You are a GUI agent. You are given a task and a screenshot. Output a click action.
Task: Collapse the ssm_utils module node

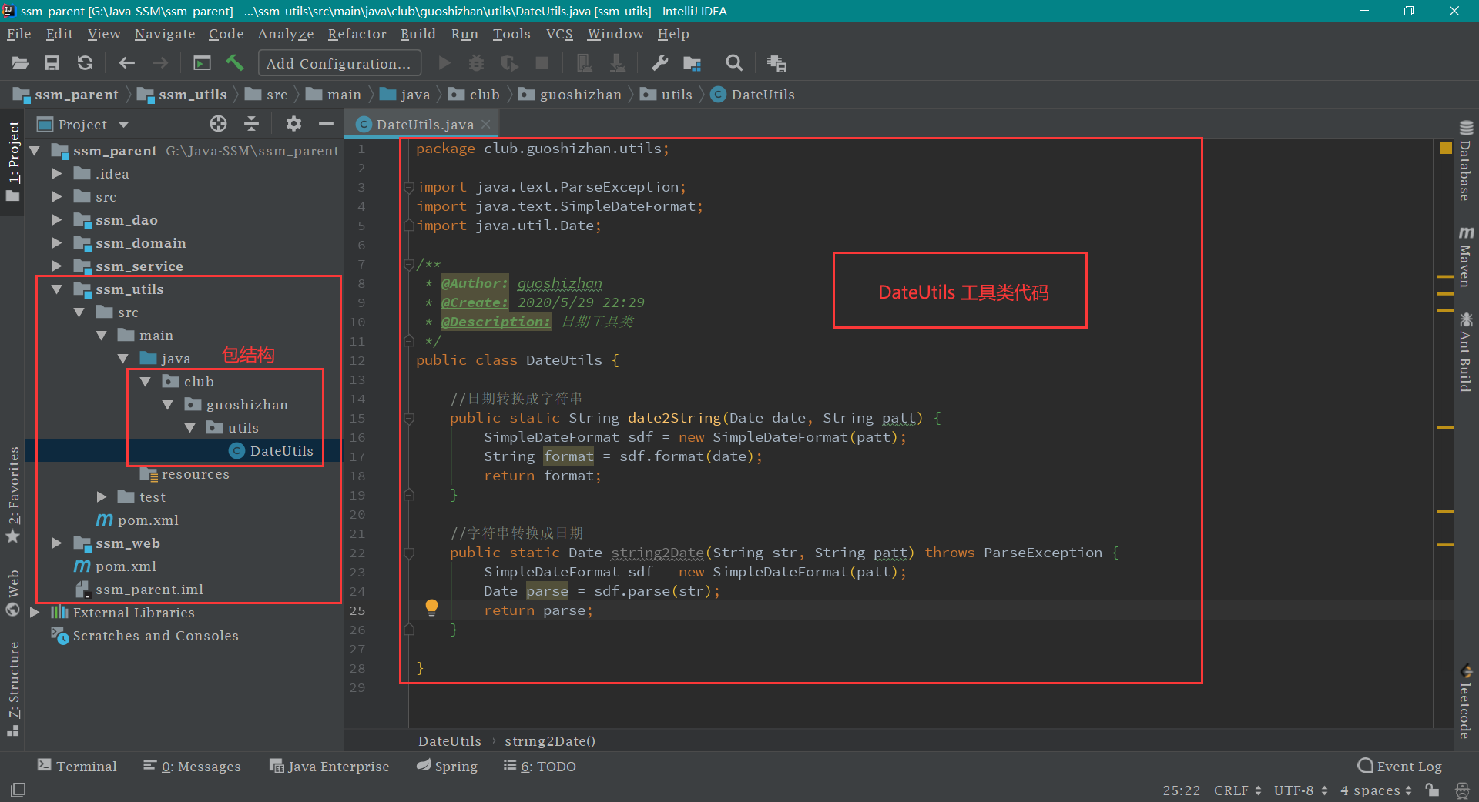point(57,289)
